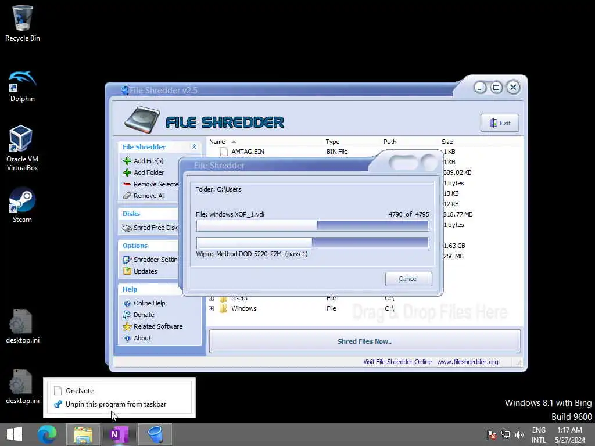
Task: Maximize the File Shredder v2.5 window
Action: click(x=496, y=88)
